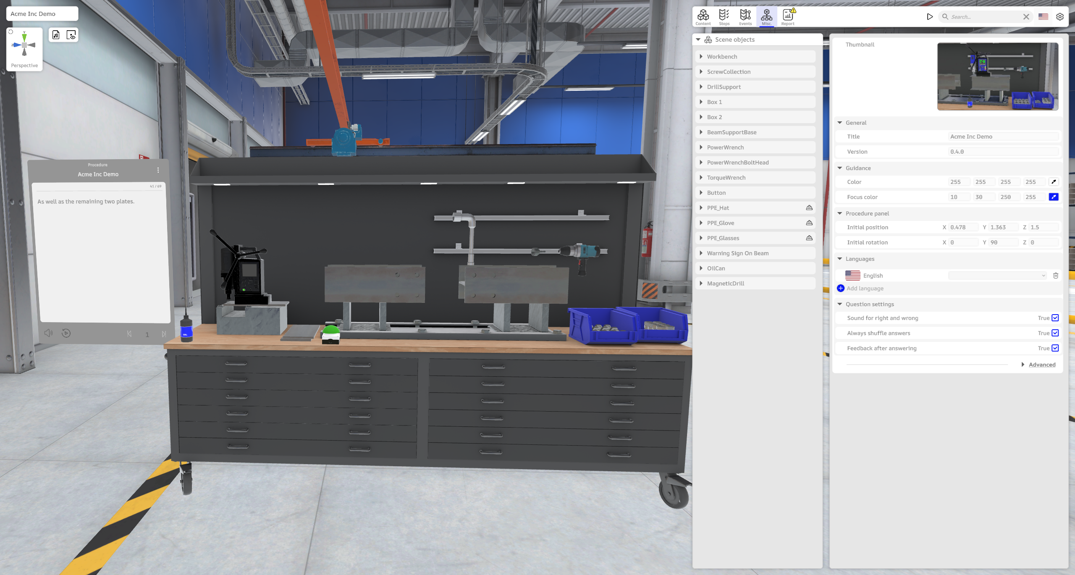1075x575 pixels.
Task: Click the hard hat icon on PPE_Glove
Action: click(809, 223)
